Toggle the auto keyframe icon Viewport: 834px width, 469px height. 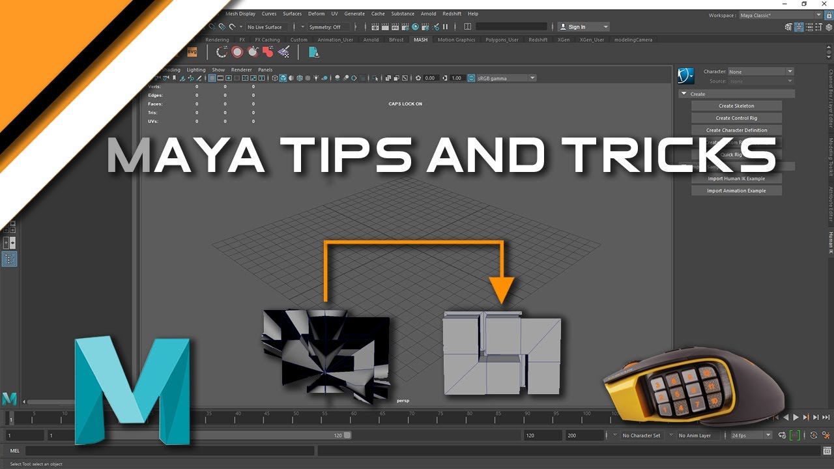pyautogui.click(x=814, y=435)
